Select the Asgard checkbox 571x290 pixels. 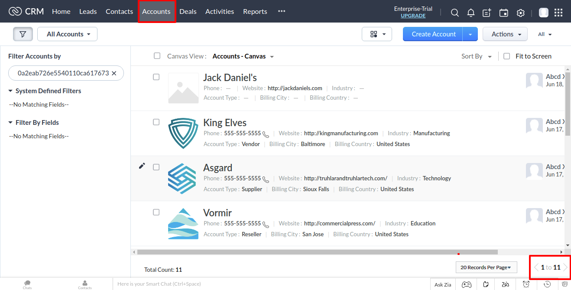[156, 167]
